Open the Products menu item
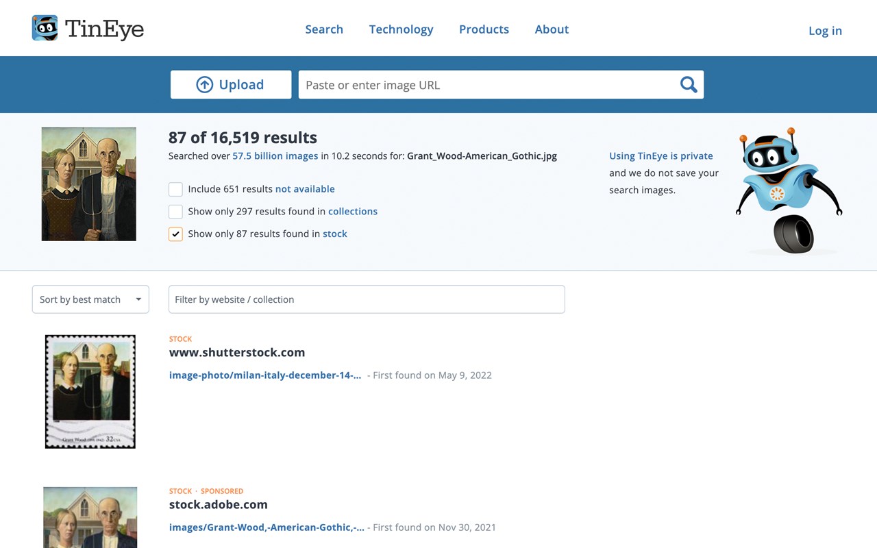Screen dimensions: 877x548 coord(484,29)
